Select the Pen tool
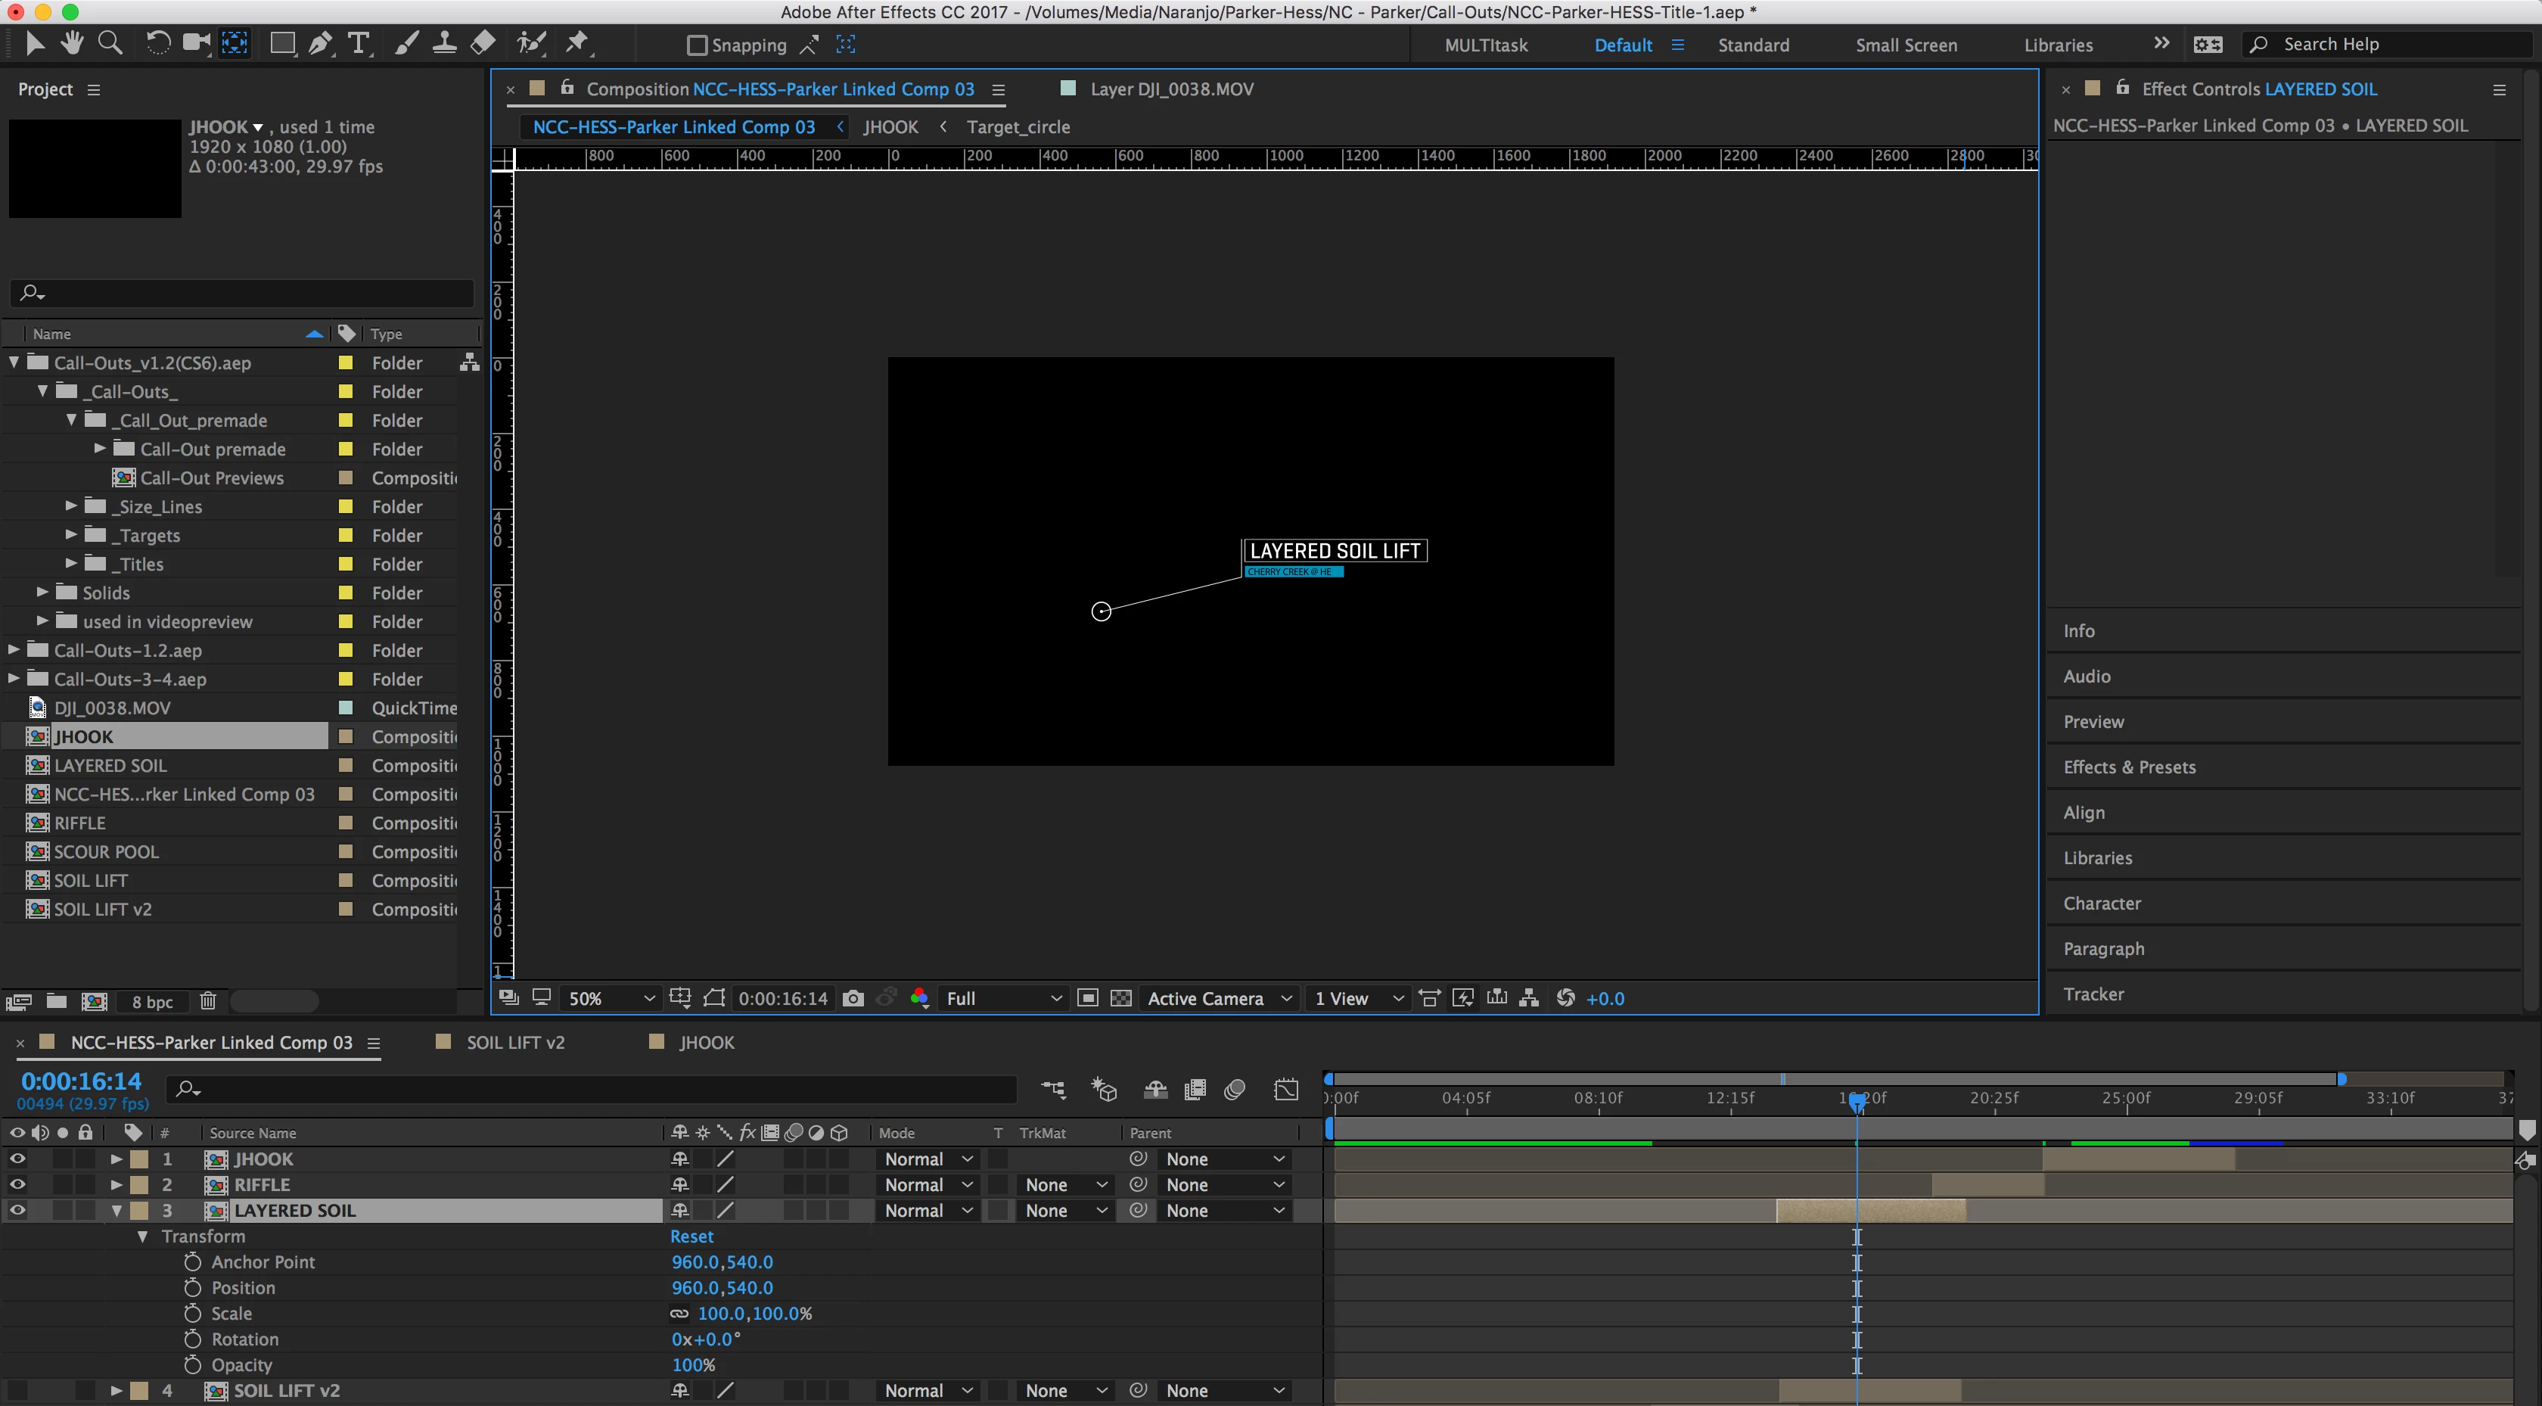Image resolution: width=2542 pixels, height=1406 pixels. pos(320,42)
